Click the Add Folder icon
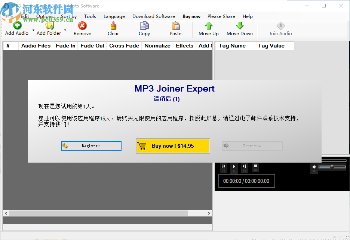The width and height of the screenshot is (350, 240). pyautogui.click(x=49, y=26)
